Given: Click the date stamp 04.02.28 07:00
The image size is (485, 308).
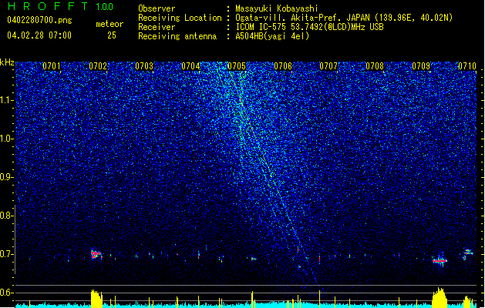Looking at the screenshot, I should point(39,35).
